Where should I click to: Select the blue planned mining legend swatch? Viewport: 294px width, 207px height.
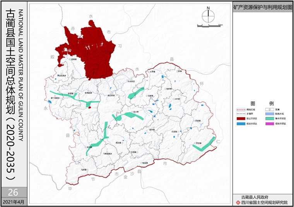(x=241, y=124)
